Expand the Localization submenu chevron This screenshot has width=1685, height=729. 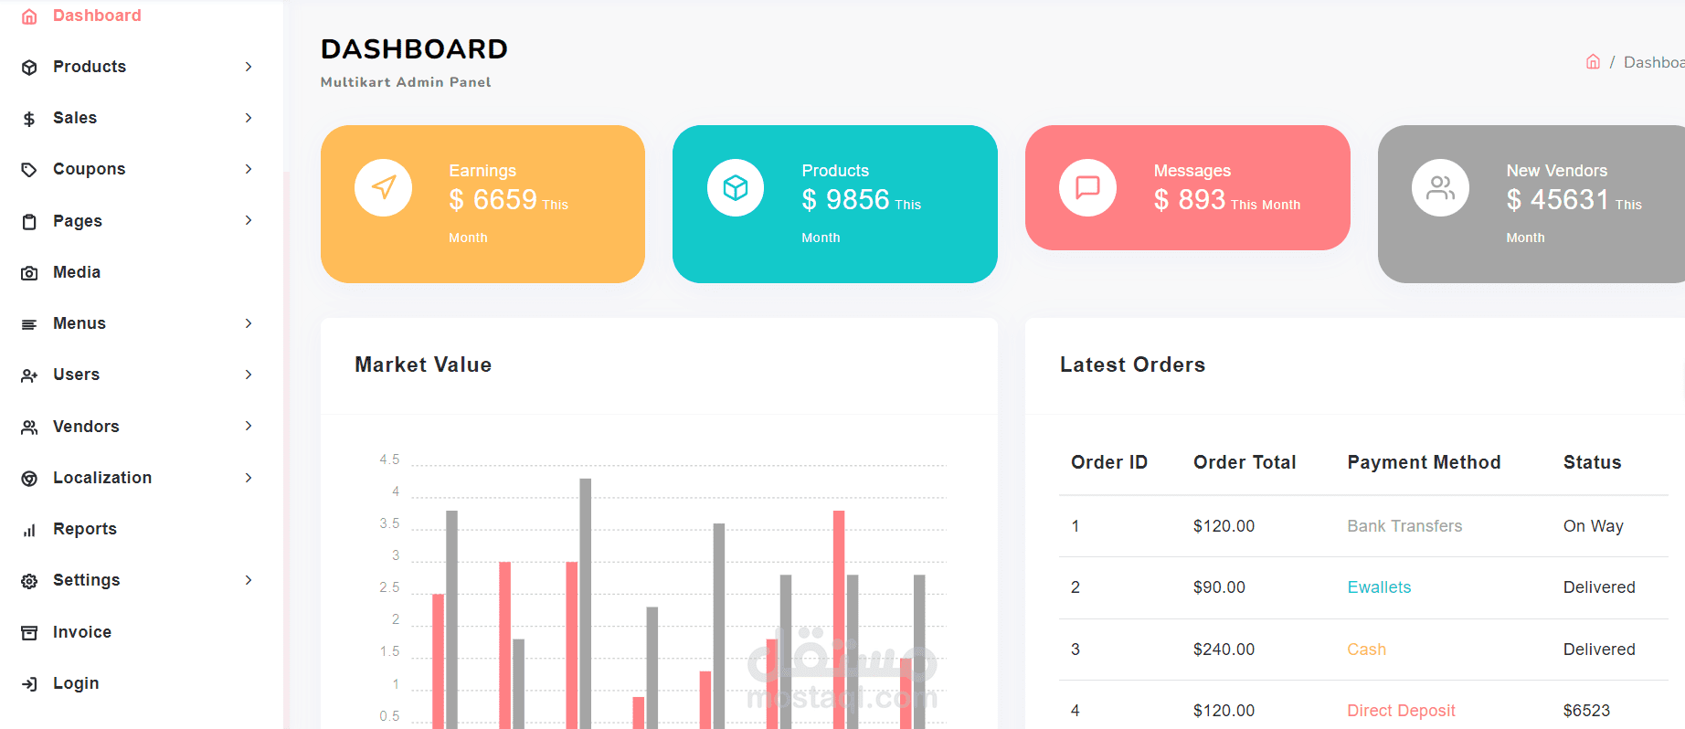point(249,478)
